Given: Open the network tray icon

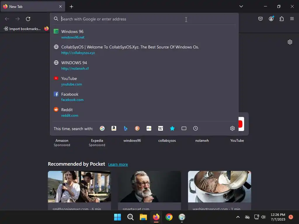Looking at the screenshot, I should (x=256, y=217).
